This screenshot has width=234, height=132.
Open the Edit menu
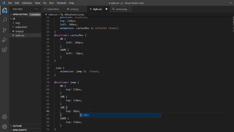[17, 3]
